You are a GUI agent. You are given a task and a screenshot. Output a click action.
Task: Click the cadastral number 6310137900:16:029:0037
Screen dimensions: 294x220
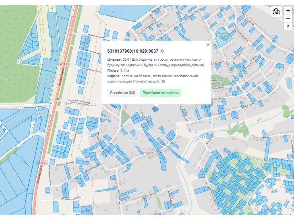pyautogui.click(x=133, y=51)
